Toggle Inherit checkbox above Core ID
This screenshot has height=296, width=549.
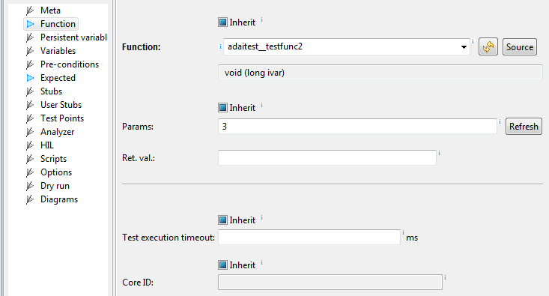pos(222,265)
